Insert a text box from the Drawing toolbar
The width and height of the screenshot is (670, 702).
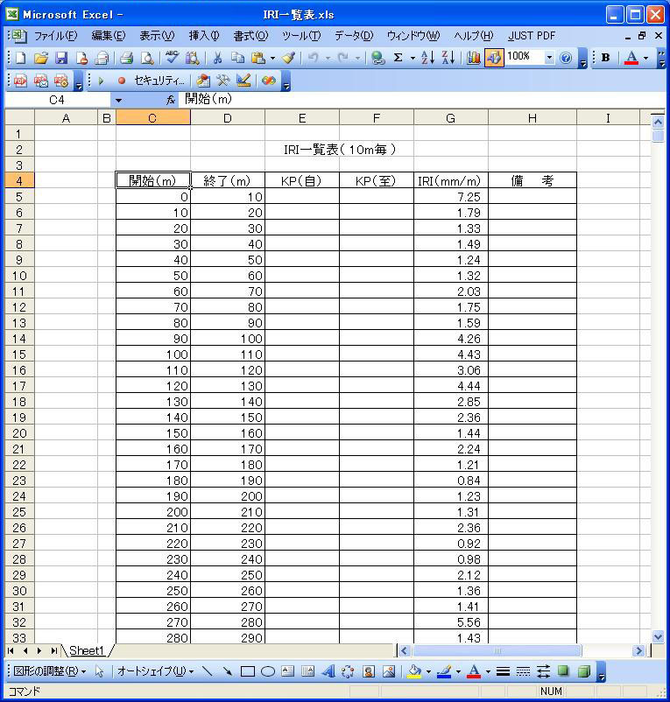point(288,671)
